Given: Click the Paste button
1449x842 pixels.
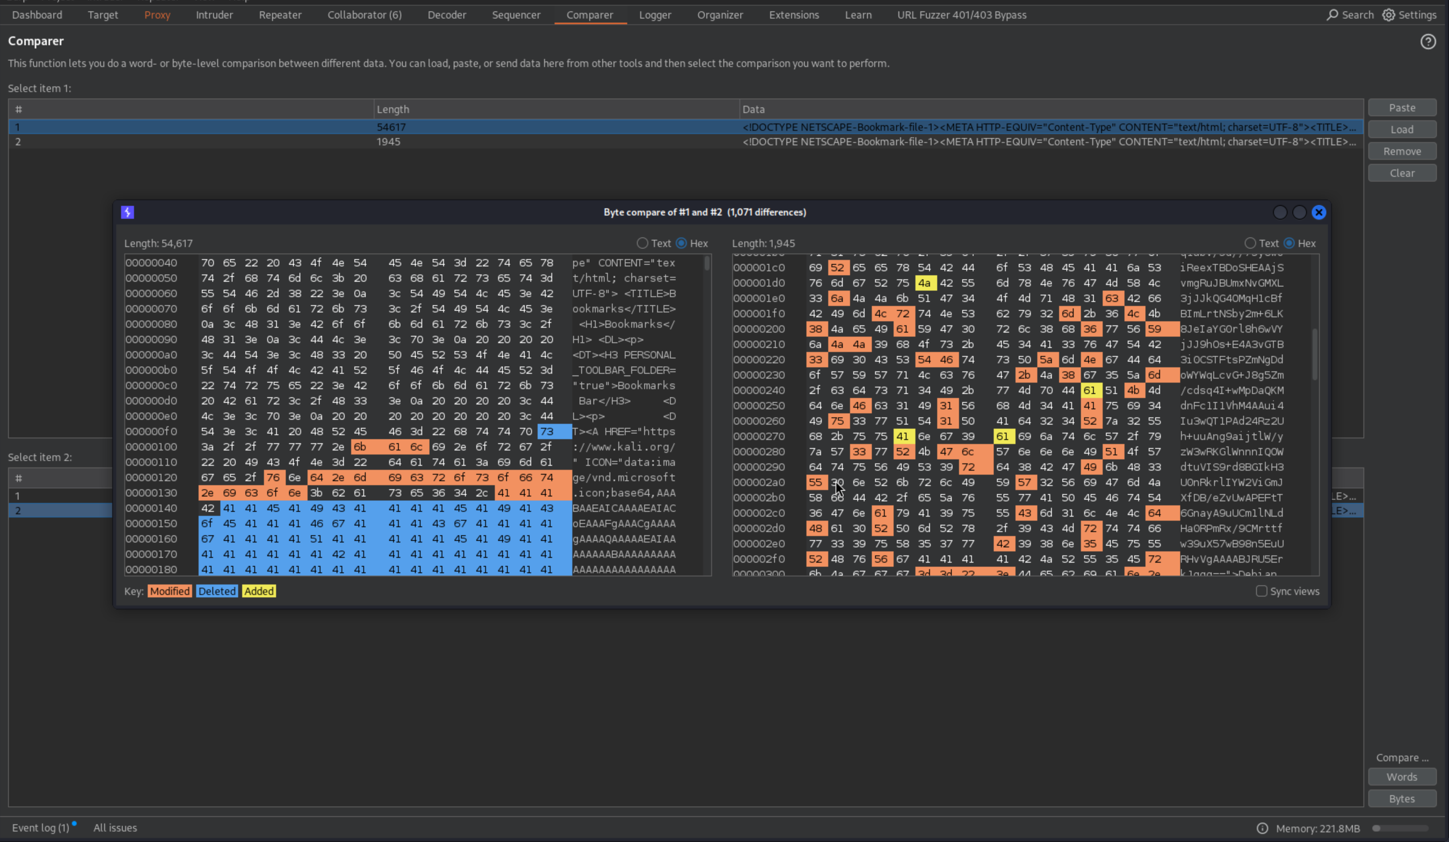Looking at the screenshot, I should point(1402,107).
